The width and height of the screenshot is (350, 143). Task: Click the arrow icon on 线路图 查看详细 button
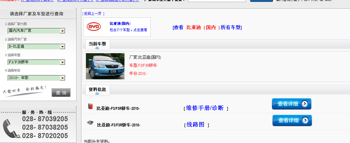pos(305,120)
